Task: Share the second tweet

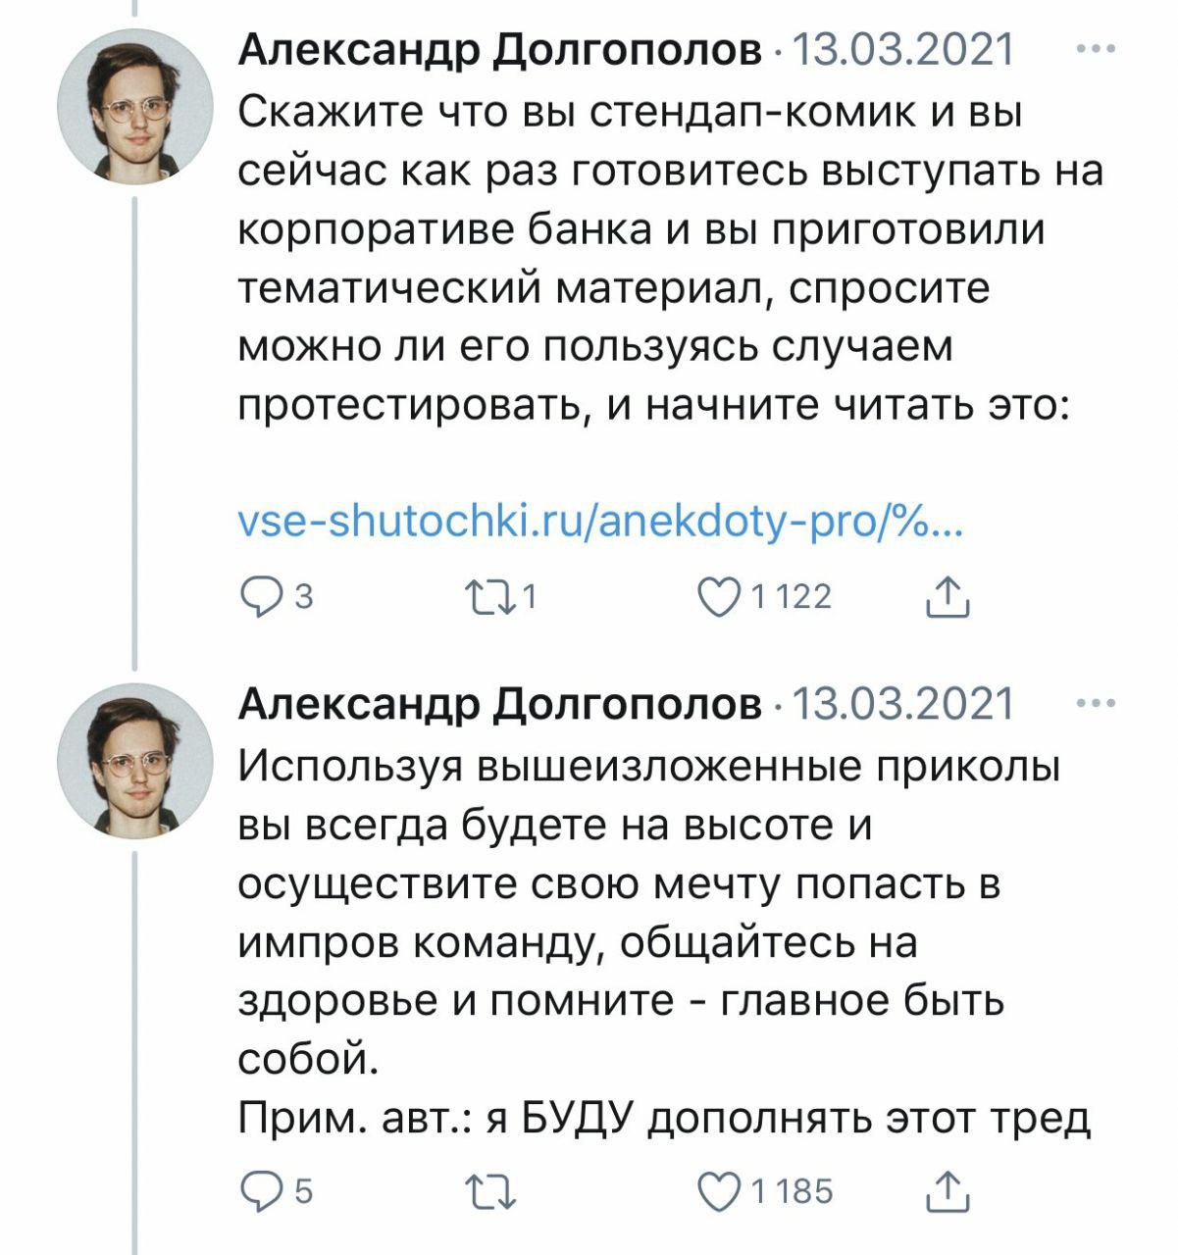Action: [948, 1190]
